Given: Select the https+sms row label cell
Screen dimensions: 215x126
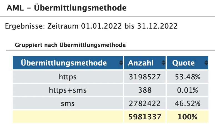Looking at the screenshot, I should (x=68, y=90).
